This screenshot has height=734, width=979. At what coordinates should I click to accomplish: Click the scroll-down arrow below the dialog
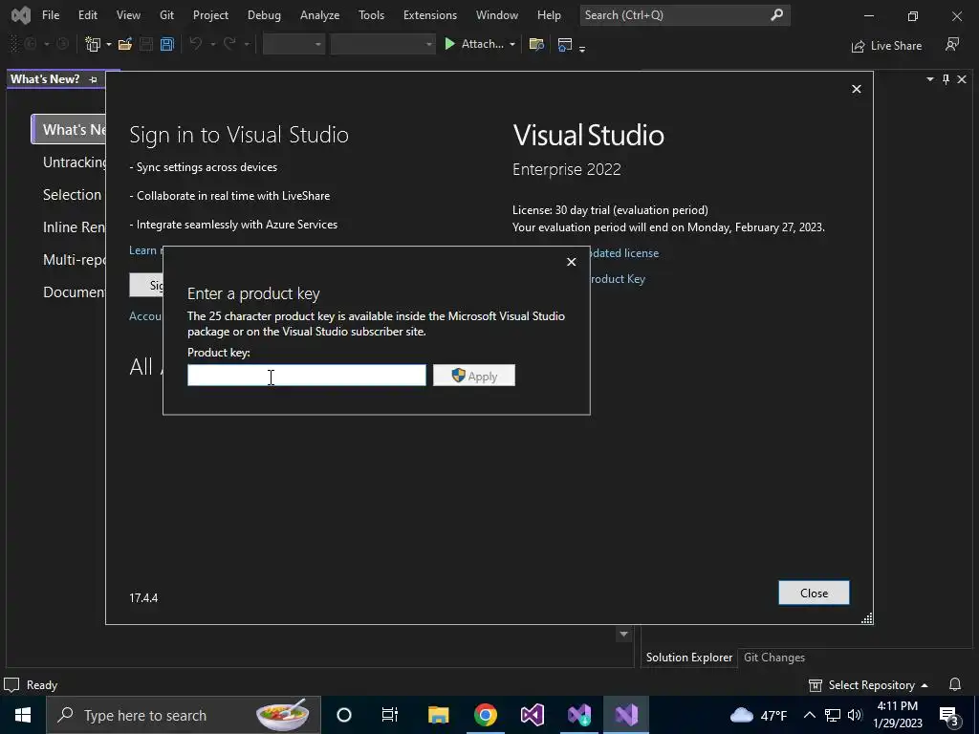tap(623, 635)
